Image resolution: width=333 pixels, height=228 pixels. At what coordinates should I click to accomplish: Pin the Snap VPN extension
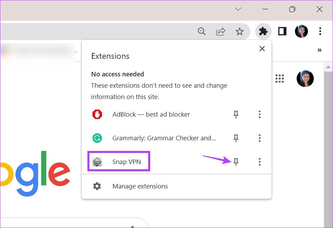point(236,162)
